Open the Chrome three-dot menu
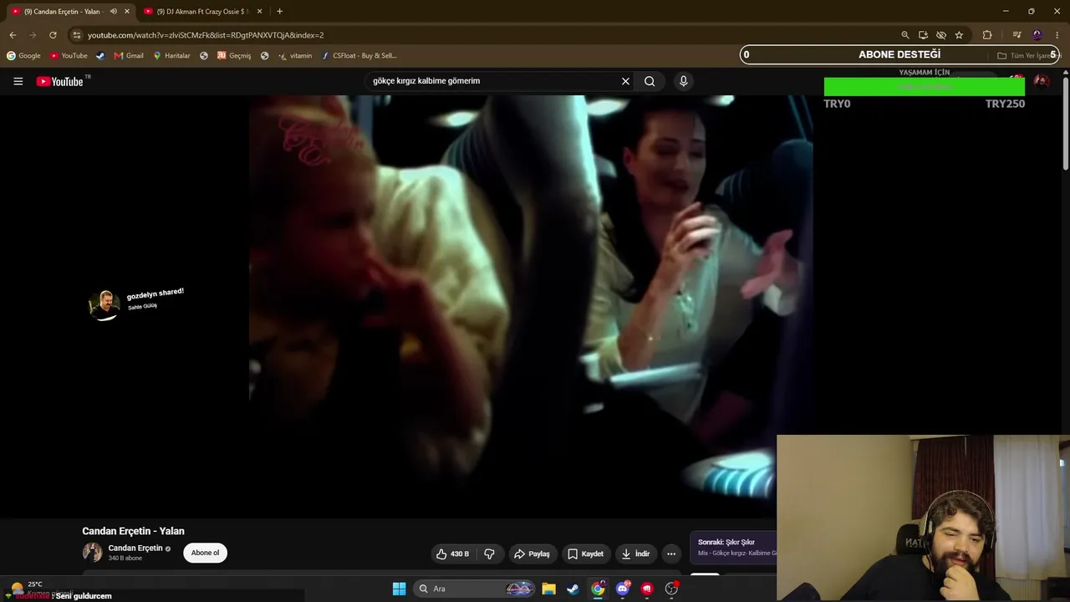This screenshot has width=1070, height=602. click(x=1057, y=35)
